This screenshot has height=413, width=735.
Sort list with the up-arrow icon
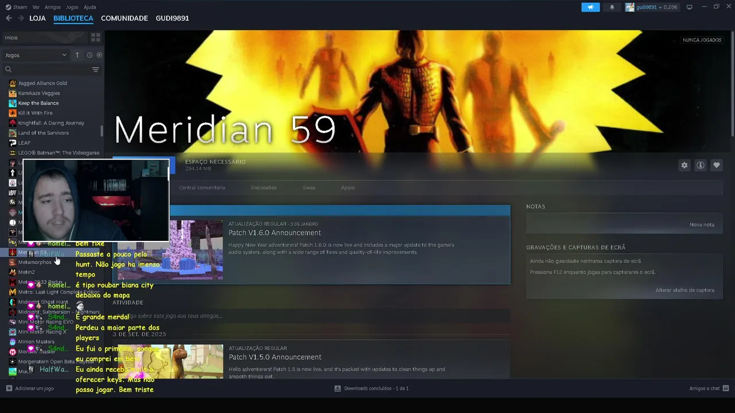tap(77, 55)
